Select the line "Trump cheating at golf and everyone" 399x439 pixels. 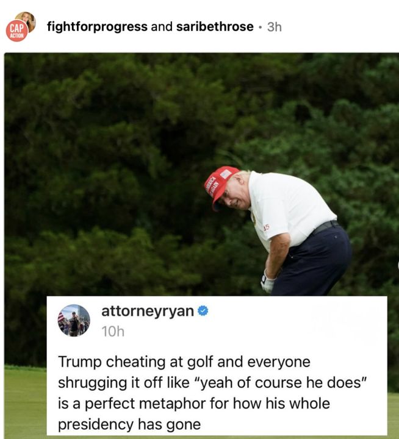pyautogui.click(x=184, y=362)
